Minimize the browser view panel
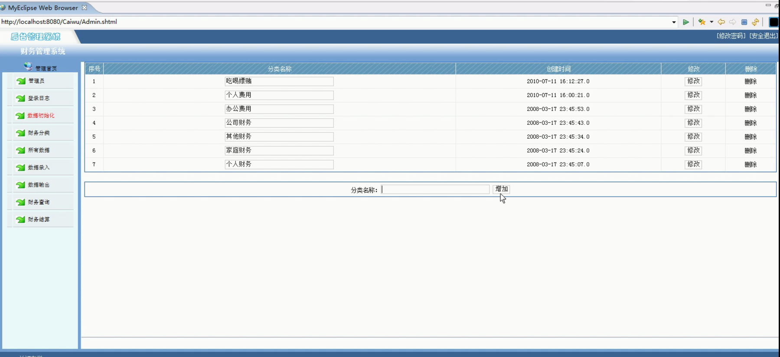The height and width of the screenshot is (357, 780). tap(768, 5)
